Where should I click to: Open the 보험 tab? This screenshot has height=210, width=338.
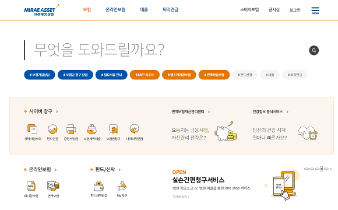(x=87, y=10)
